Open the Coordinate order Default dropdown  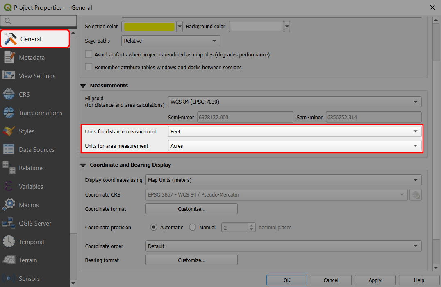[284, 246]
